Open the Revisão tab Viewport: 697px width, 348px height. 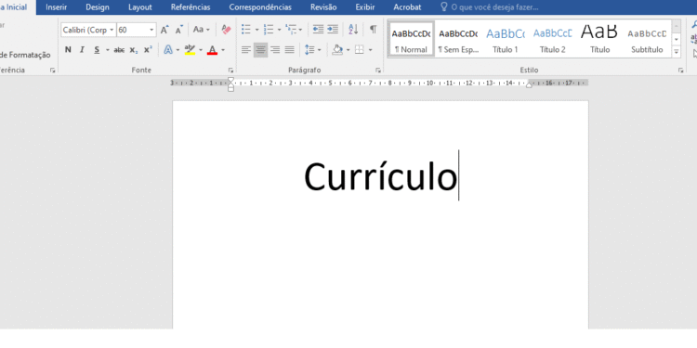(323, 7)
